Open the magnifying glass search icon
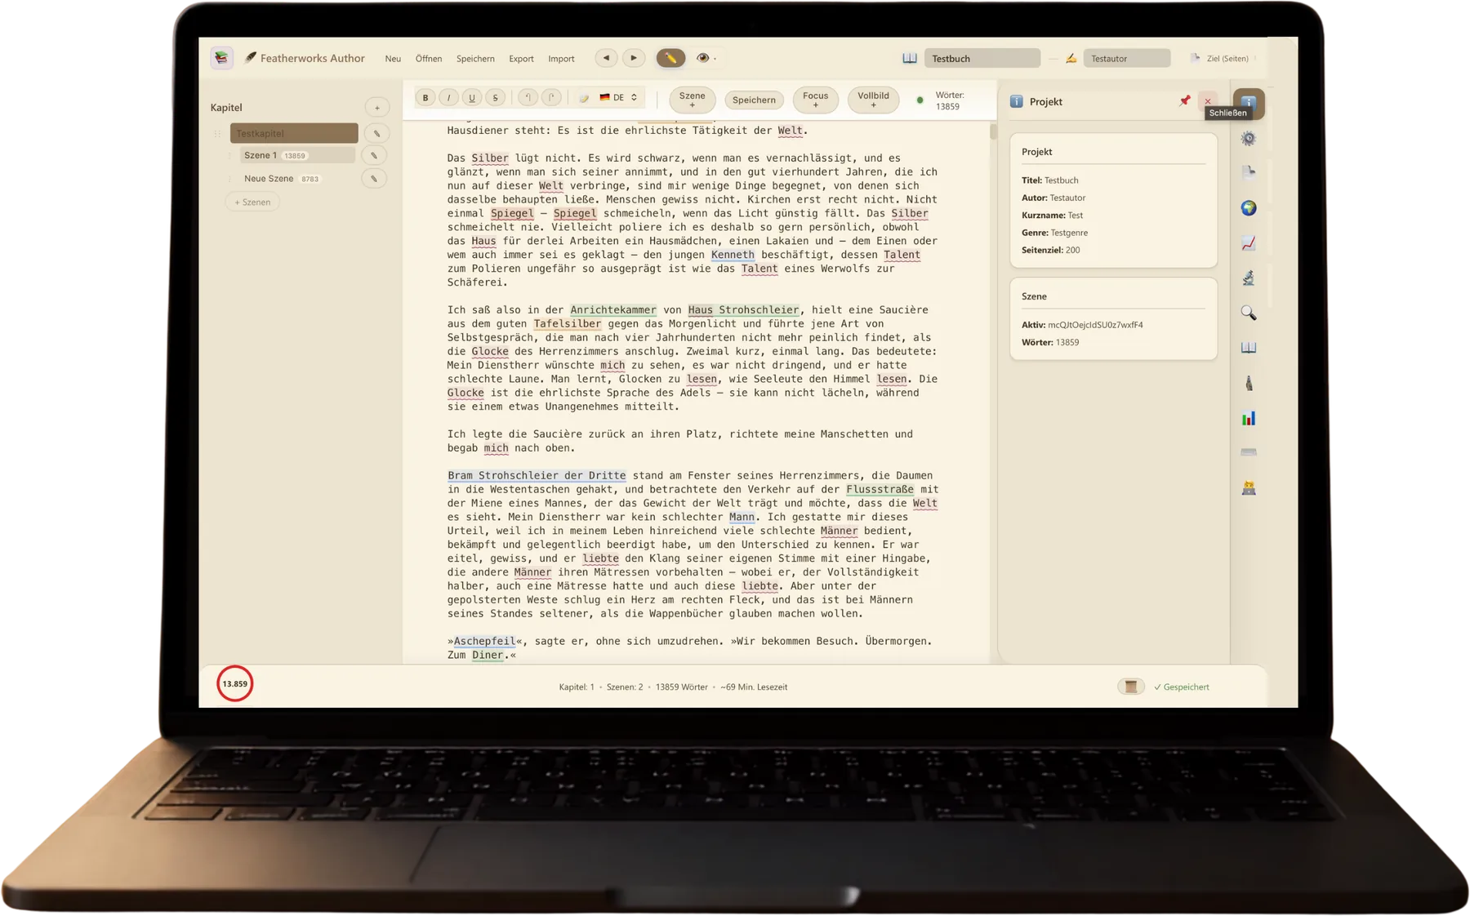1470x916 pixels. point(1249,313)
